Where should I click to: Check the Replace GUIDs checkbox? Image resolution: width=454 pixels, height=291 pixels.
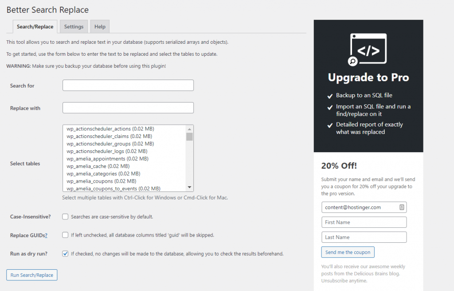[65, 235]
